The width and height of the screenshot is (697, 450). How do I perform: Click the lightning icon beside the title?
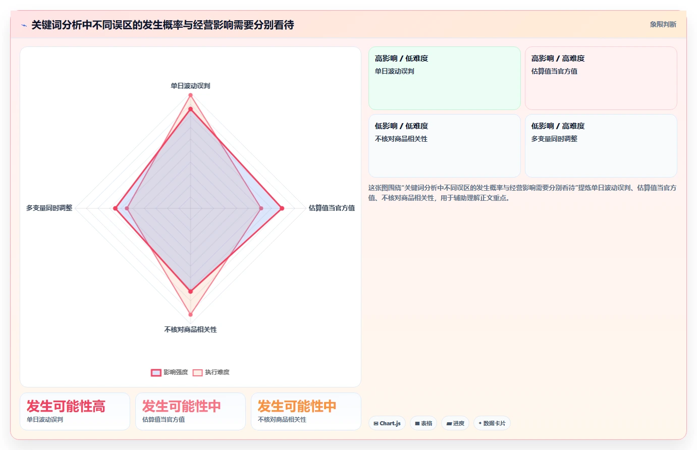(x=24, y=25)
